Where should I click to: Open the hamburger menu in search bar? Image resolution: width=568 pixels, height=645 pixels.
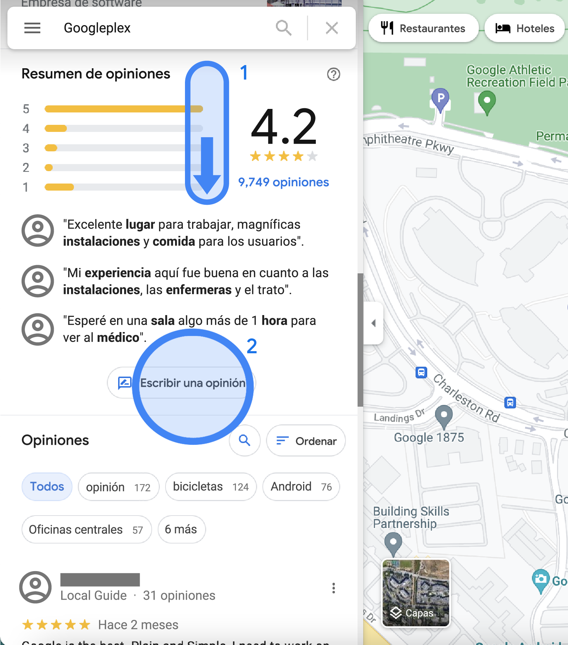pos(32,28)
